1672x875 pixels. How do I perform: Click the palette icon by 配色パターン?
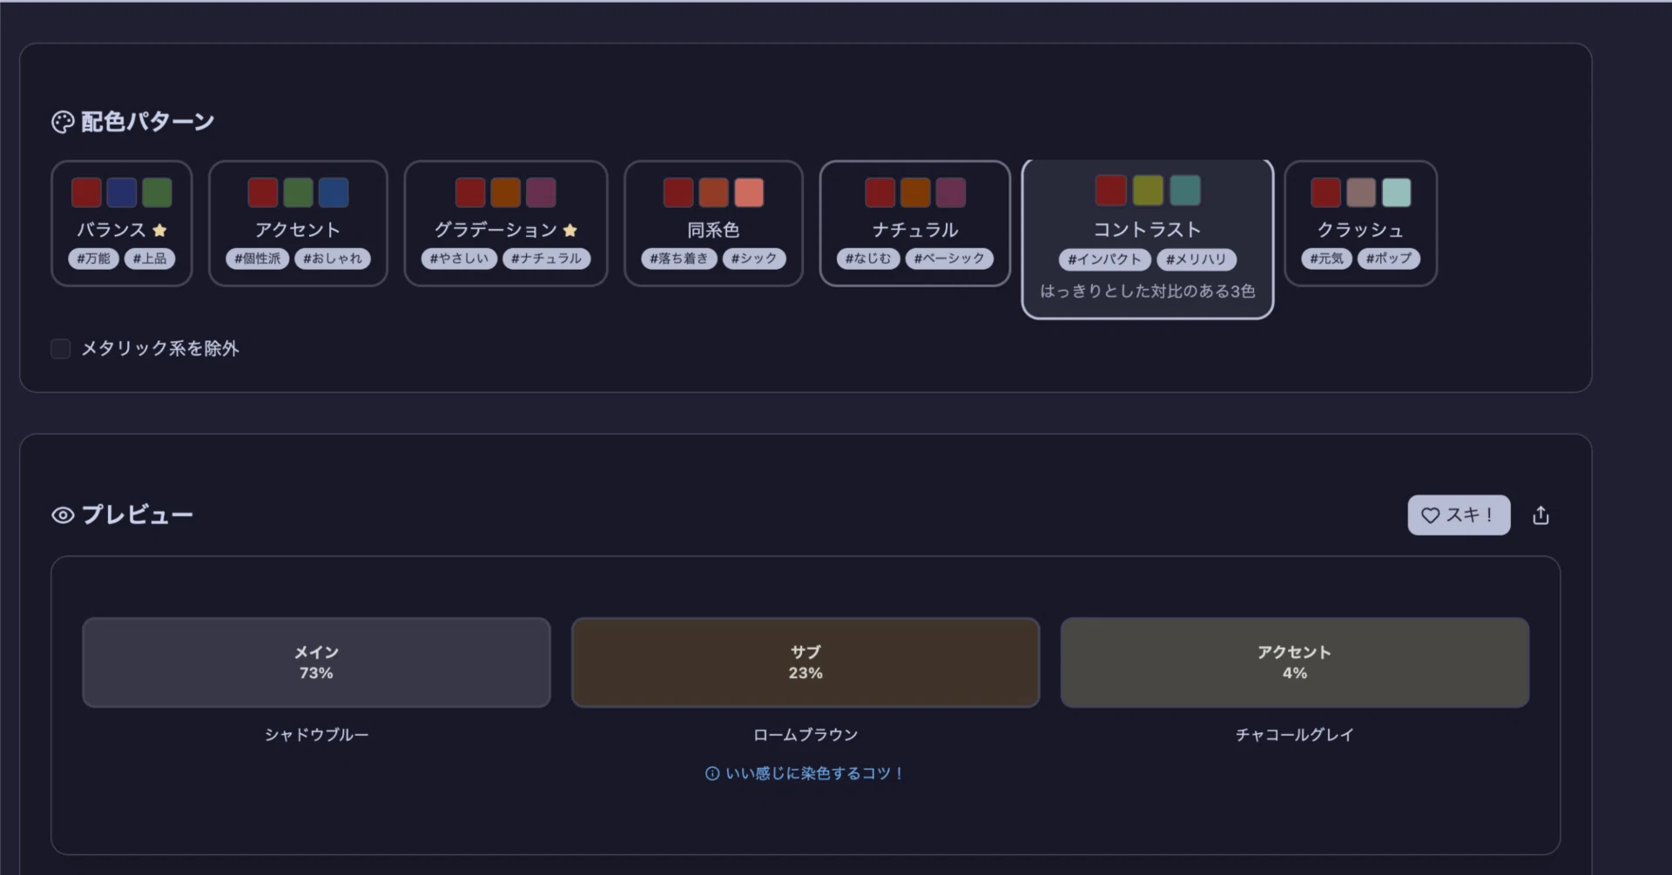[x=63, y=122]
